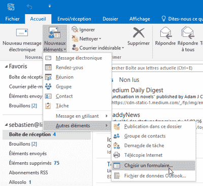Click the Dites-nous search box text
The width and height of the screenshot is (203, 186).
point(185,19)
